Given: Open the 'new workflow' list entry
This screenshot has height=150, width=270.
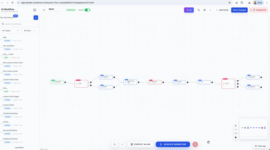Looking at the screenshot, I should click(x=19, y=47).
